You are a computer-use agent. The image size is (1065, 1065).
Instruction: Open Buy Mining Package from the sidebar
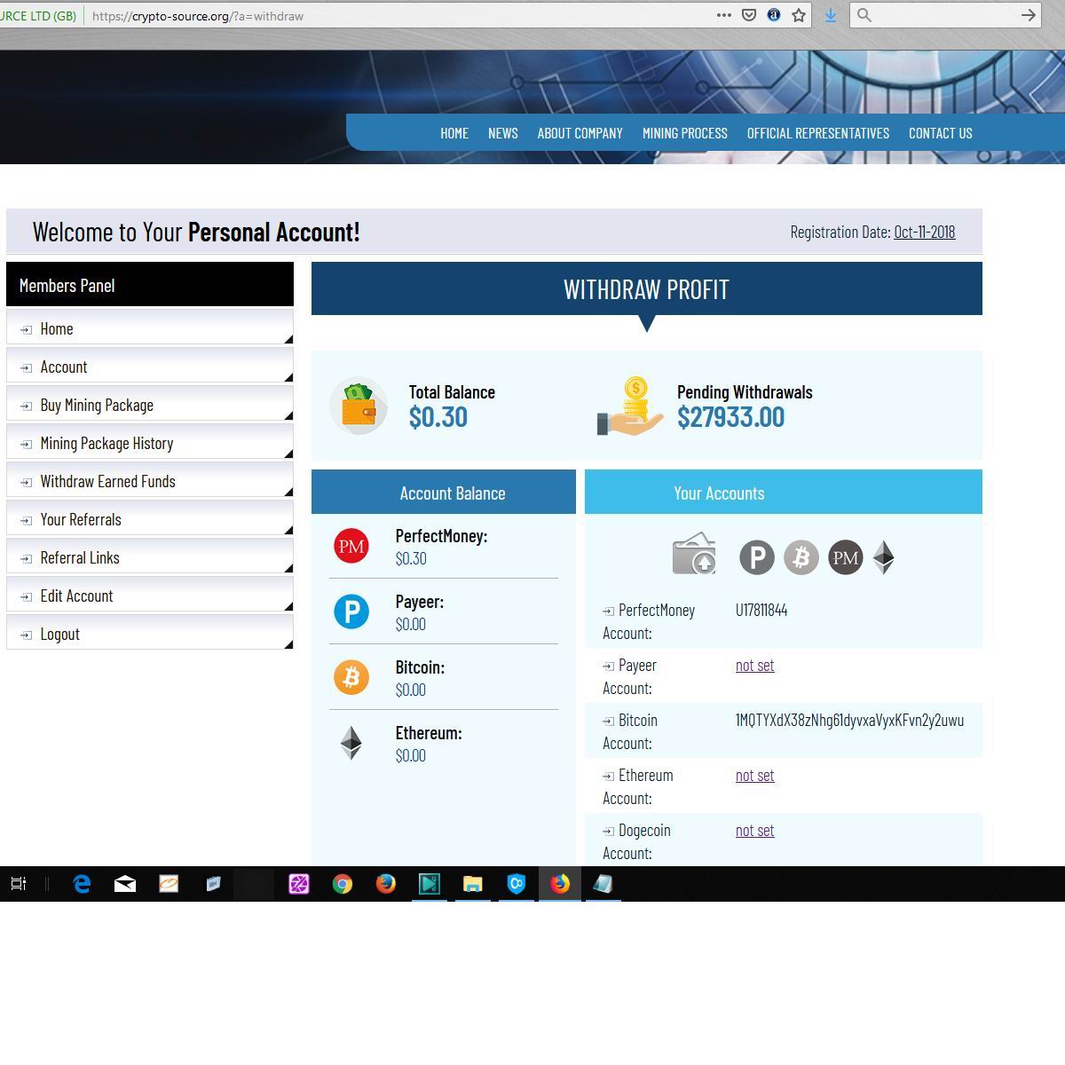click(97, 405)
